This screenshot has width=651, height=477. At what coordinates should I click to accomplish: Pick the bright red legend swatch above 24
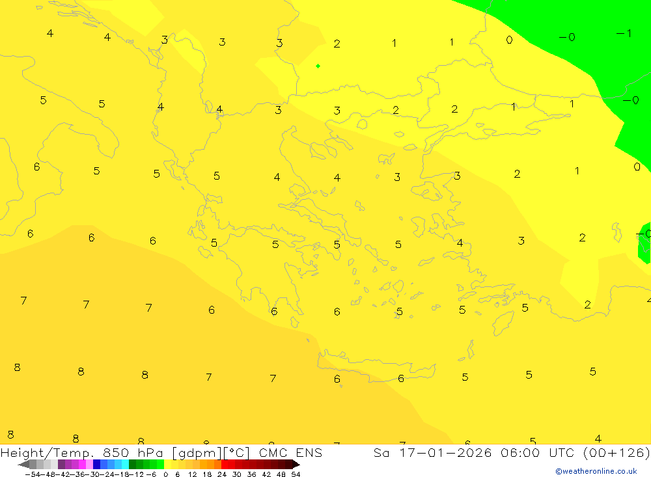coord(225,465)
